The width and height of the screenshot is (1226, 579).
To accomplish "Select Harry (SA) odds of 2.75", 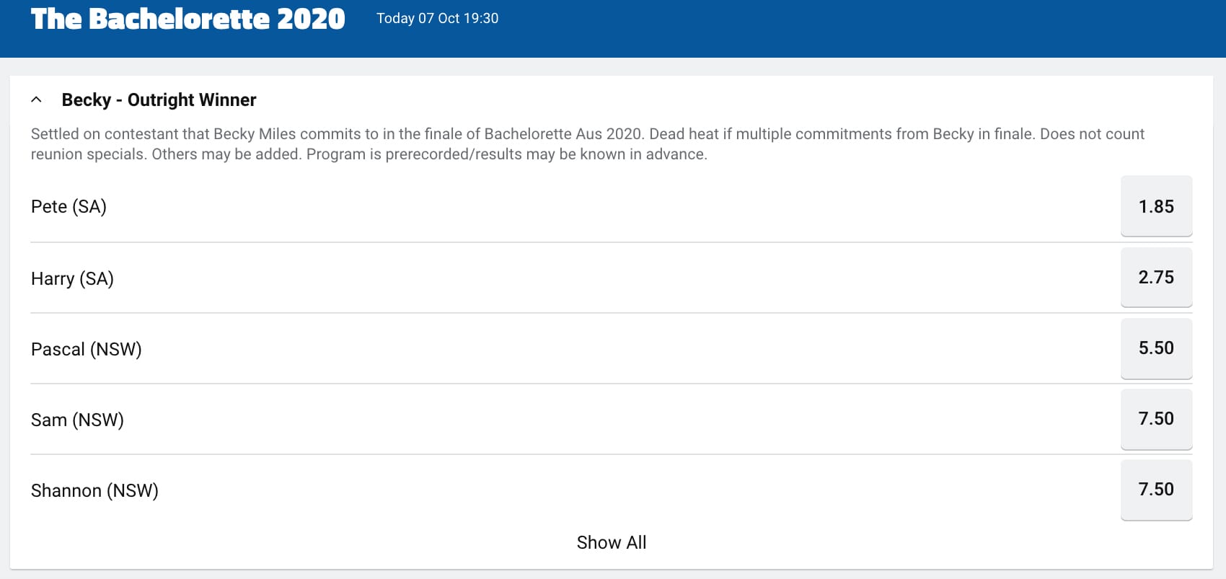I will 1156,277.
